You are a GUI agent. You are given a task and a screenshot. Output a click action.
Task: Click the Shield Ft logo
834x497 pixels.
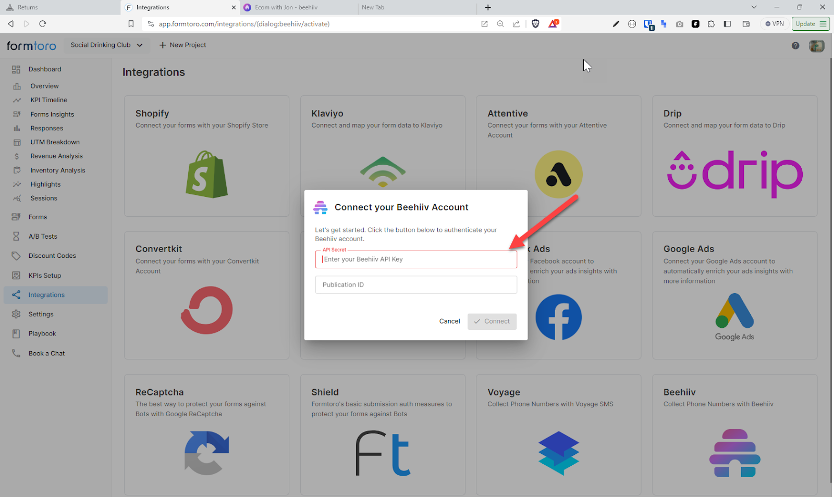(383, 453)
